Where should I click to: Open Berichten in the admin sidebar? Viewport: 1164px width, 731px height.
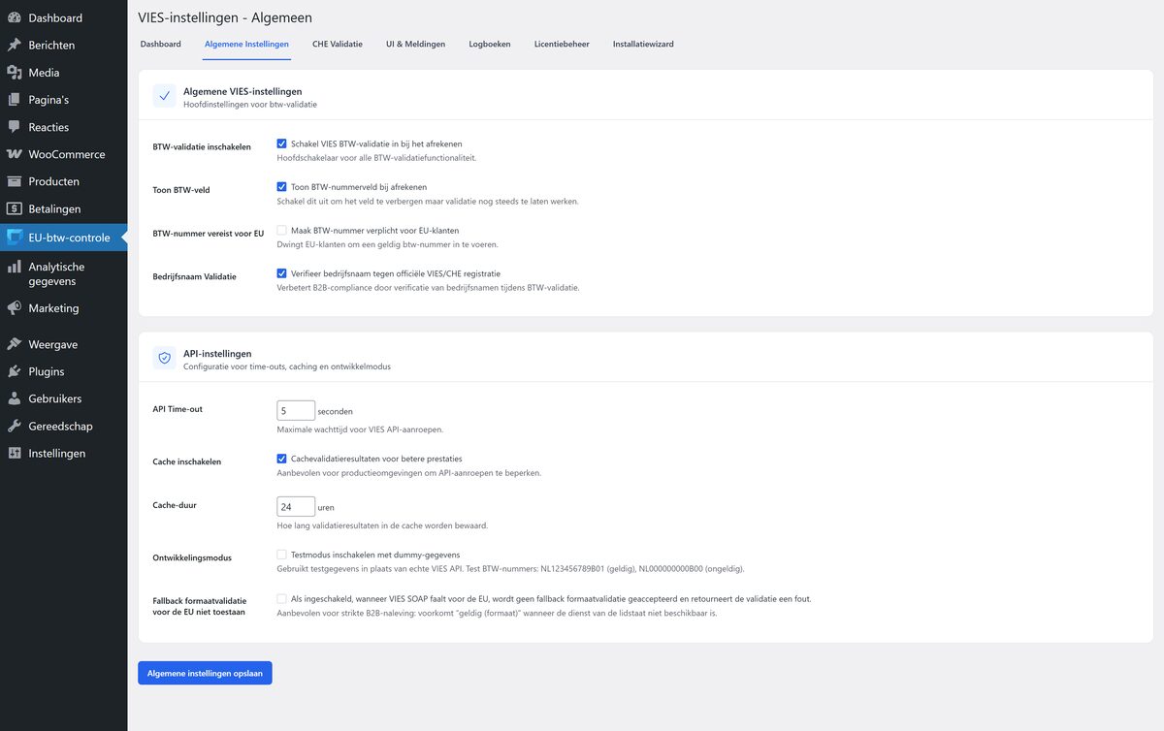63,45
